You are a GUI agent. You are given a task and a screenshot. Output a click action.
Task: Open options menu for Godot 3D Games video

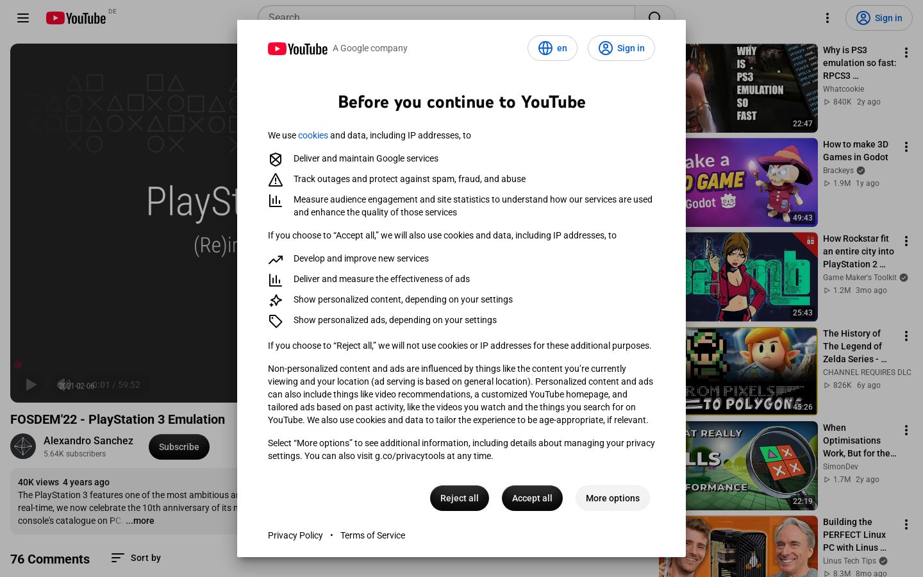(906, 147)
